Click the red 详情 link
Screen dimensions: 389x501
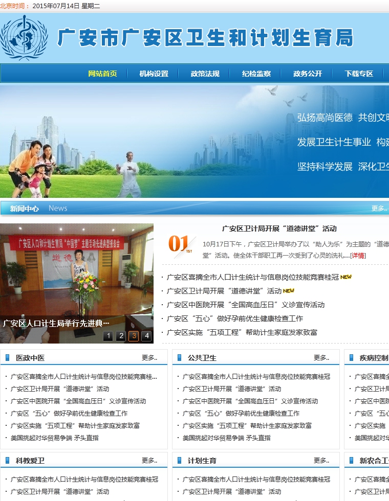tap(358, 256)
